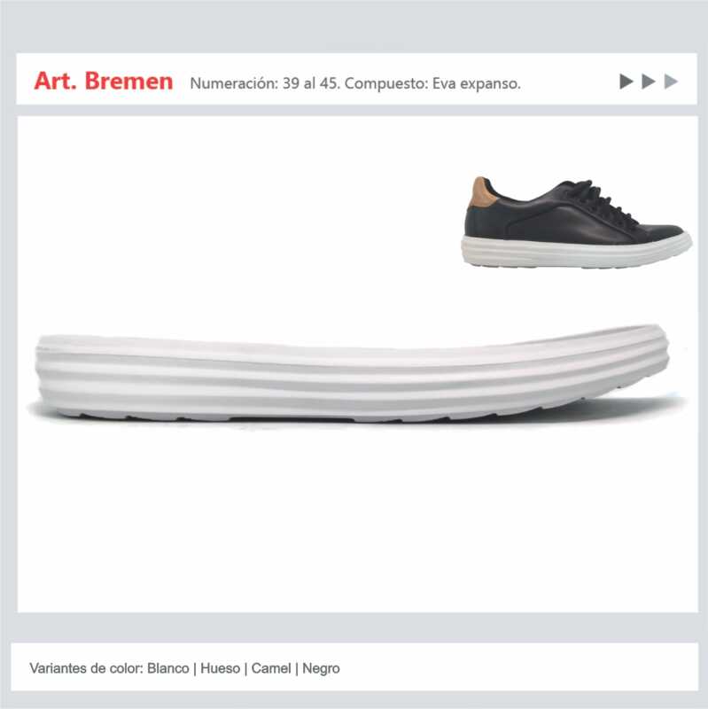Click the Compuesto Eva expanso text
Image resolution: width=708 pixels, height=709 pixels.
point(432,83)
